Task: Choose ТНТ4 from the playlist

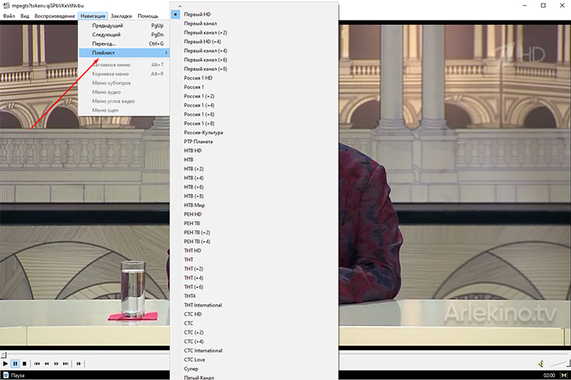Action: pyautogui.click(x=254, y=296)
